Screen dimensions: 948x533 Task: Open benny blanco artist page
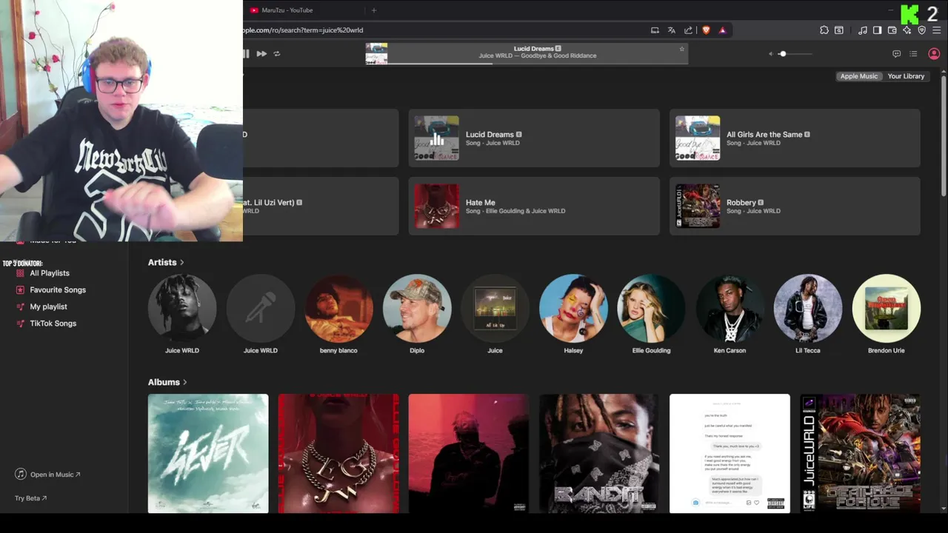(338, 309)
